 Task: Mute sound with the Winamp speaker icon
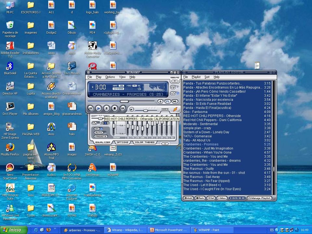point(132,109)
